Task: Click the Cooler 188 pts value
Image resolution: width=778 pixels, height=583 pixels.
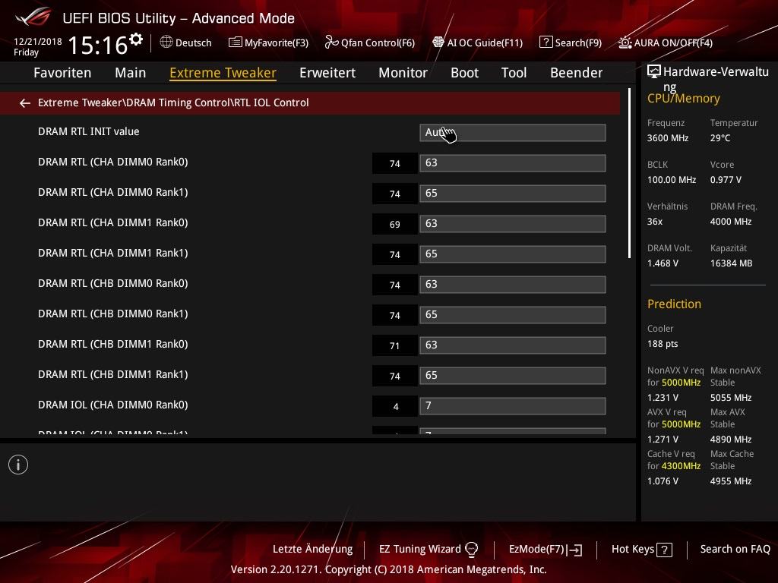Action: click(663, 344)
